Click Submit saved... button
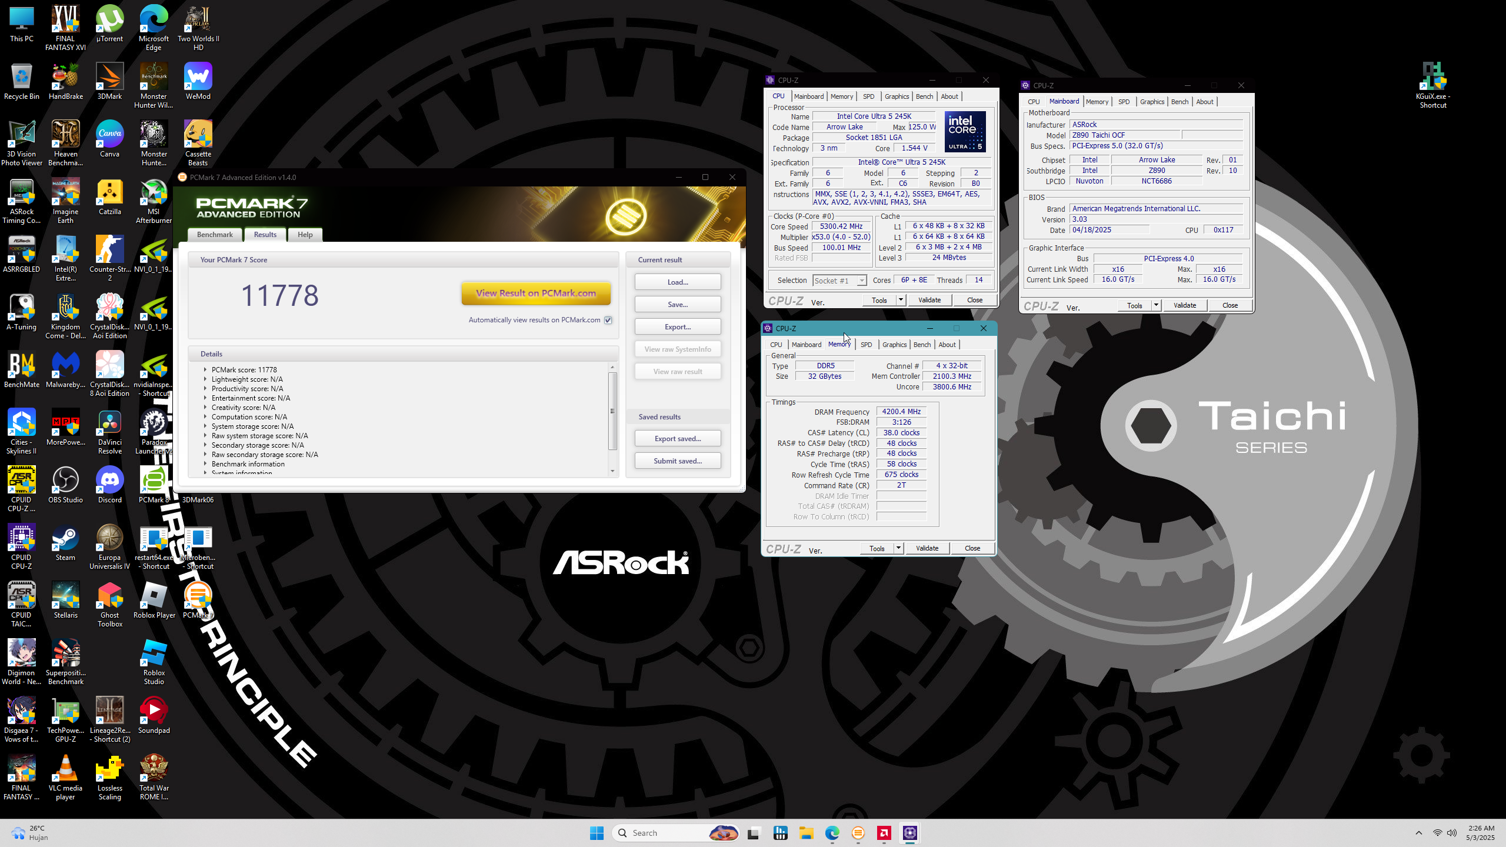Screen dimensions: 1506x847 pos(678,461)
